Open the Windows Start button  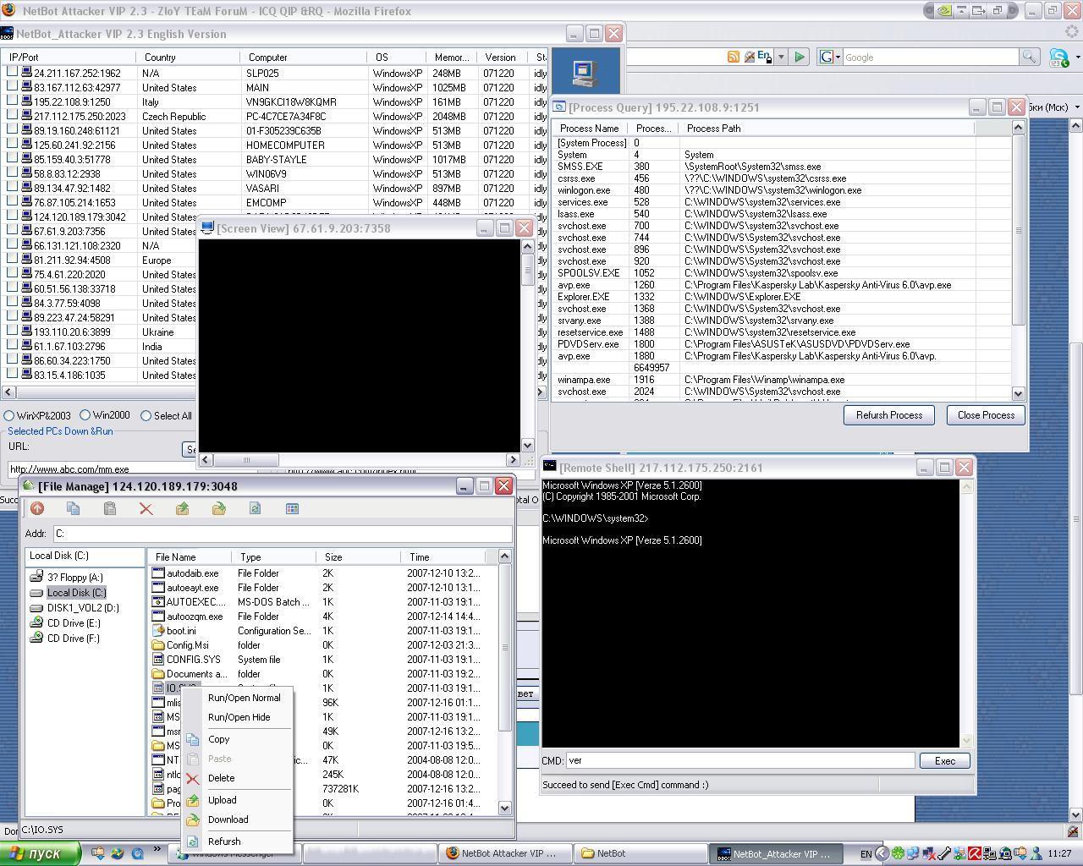click(41, 853)
